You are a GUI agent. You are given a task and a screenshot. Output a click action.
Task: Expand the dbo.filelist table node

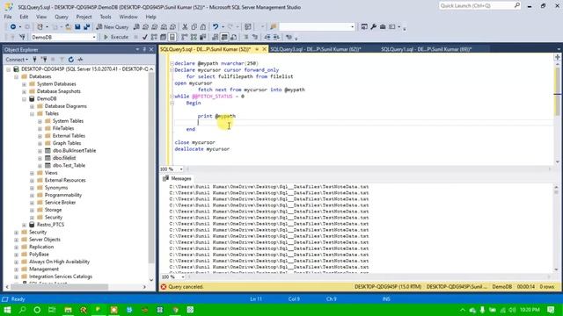click(40, 158)
